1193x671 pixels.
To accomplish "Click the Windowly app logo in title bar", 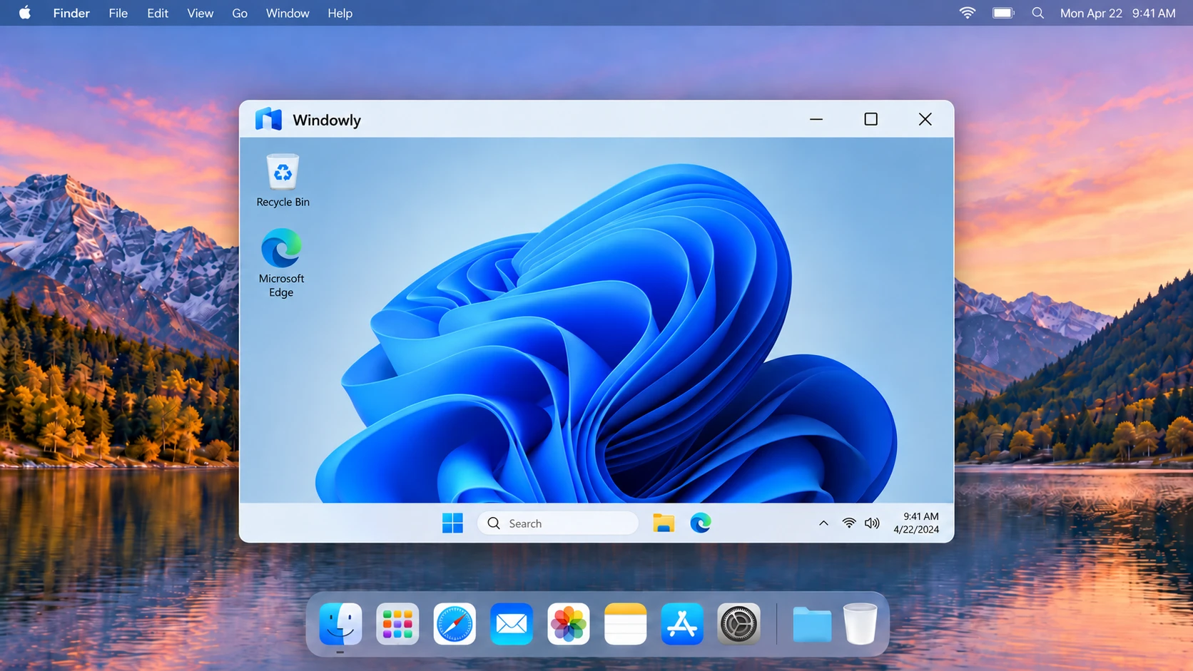I will (269, 119).
